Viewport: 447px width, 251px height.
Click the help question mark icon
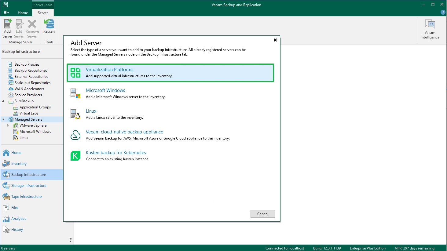(443, 12)
